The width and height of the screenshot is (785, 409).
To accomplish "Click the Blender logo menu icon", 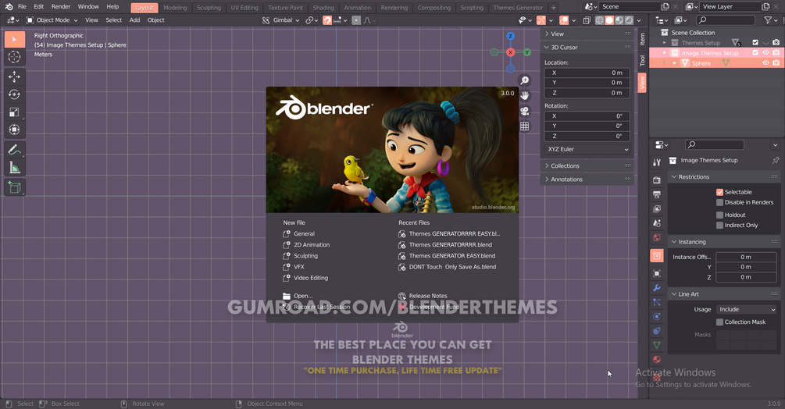I will coord(9,6).
